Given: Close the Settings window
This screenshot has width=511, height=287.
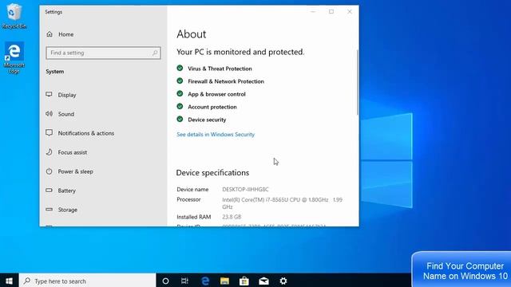Looking at the screenshot, I should pos(350,12).
